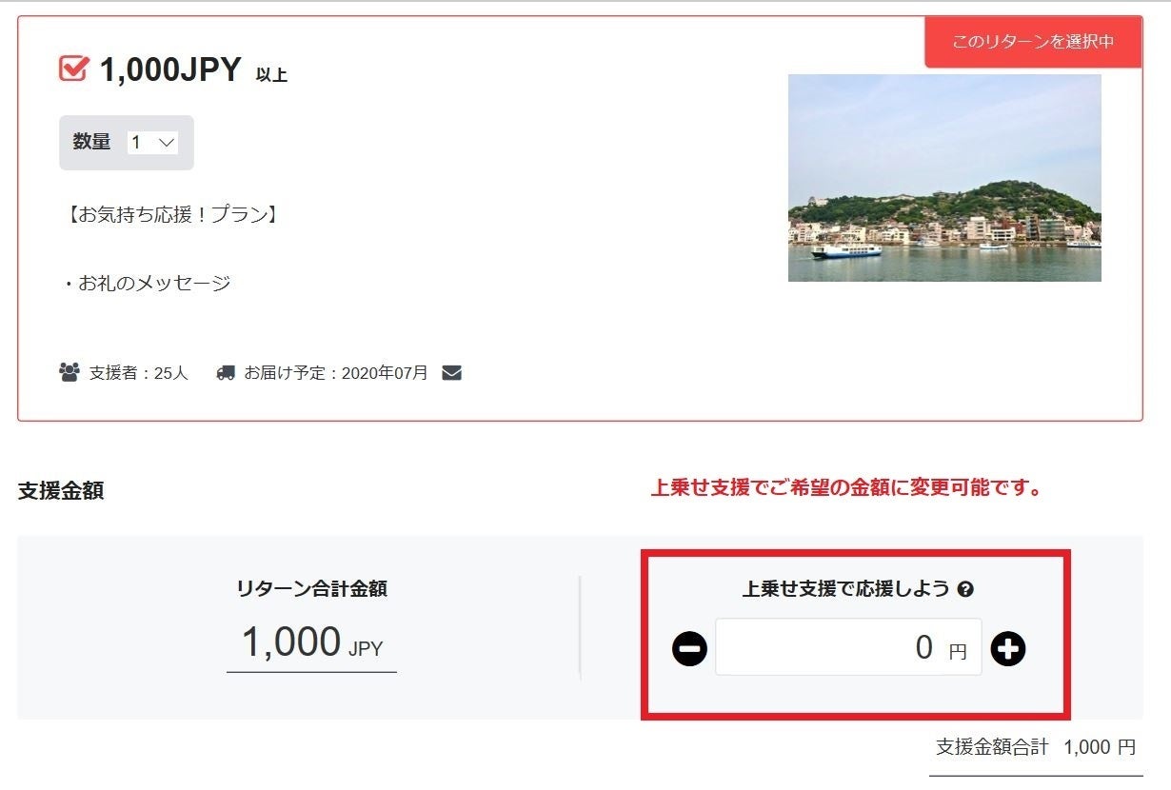Click the envelope mail icon

(452, 372)
